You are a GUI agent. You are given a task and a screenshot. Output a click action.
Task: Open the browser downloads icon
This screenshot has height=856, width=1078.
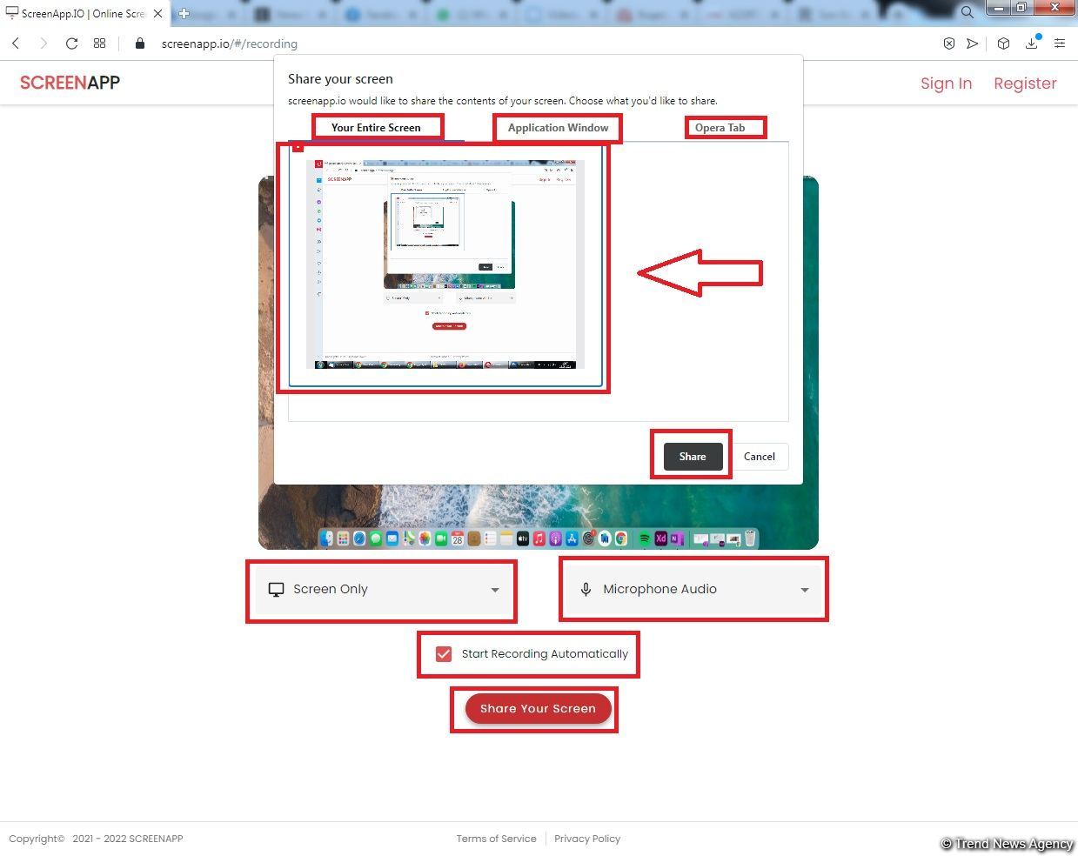point(1032,42)
